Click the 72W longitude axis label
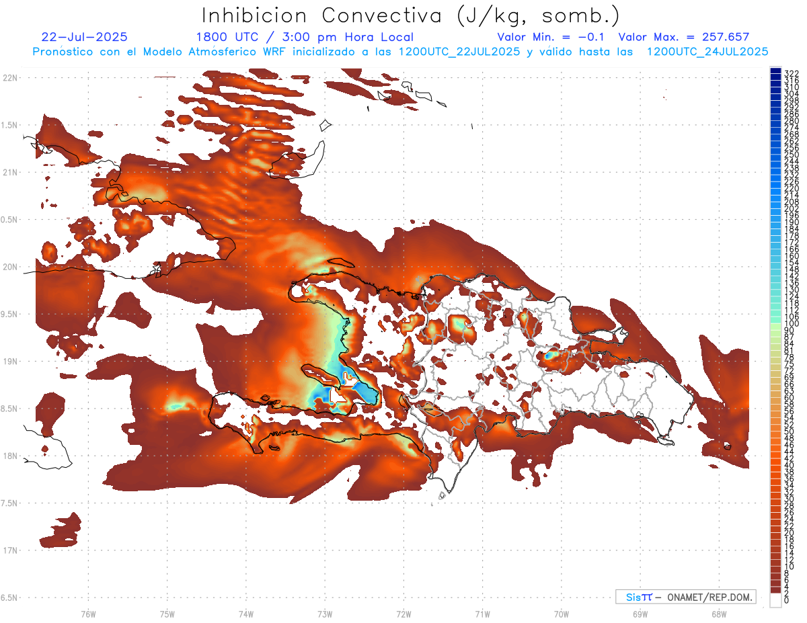Screen dimensions: 807x623 [403, 613]
